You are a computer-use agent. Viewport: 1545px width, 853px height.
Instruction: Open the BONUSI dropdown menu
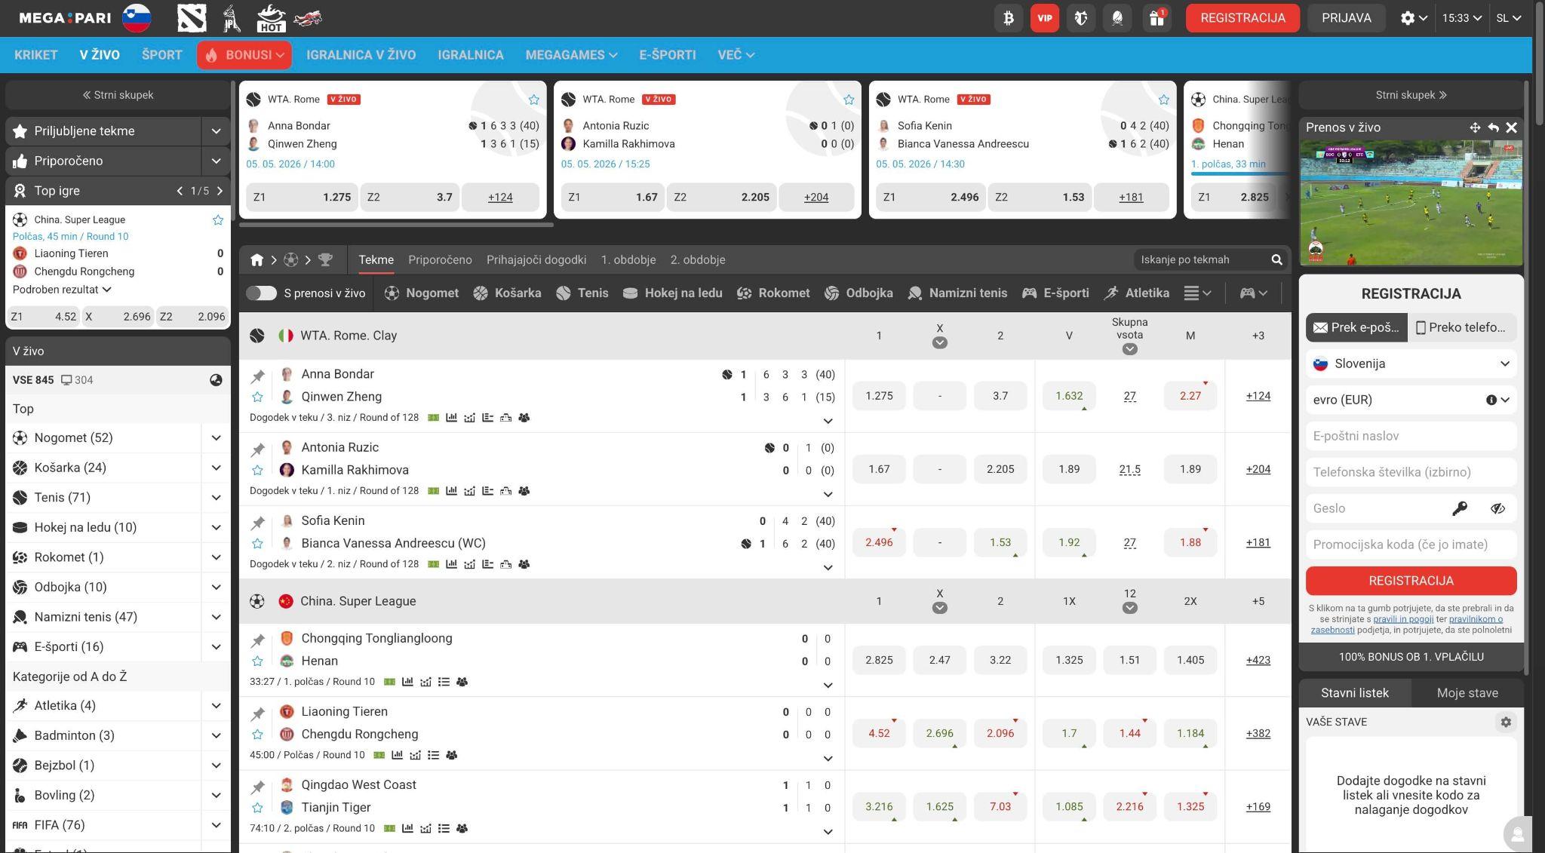click(x=244, y=55)
